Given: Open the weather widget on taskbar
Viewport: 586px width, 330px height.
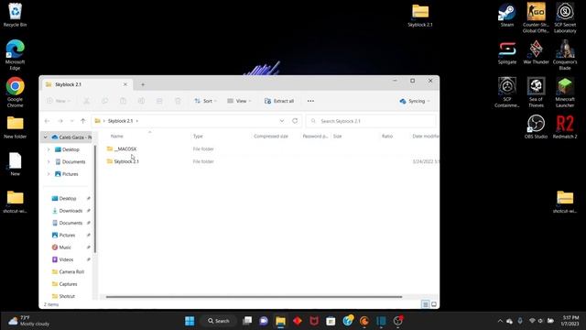Looking at the screenshot, I should pos(28,321).
